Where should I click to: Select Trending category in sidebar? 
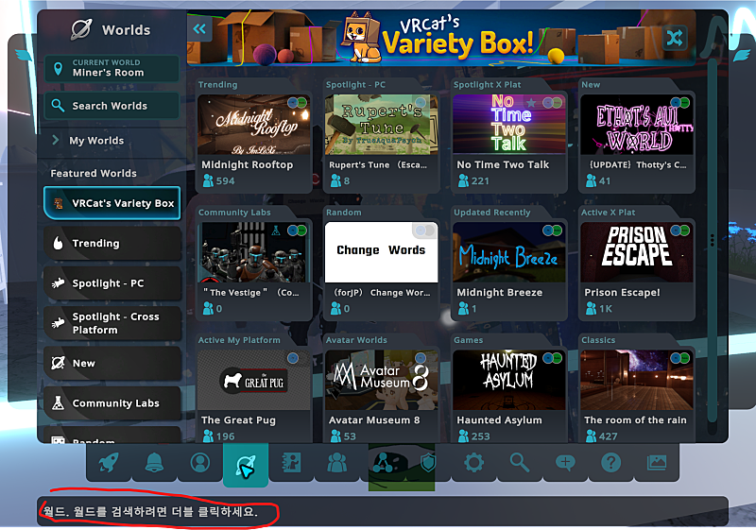[x=112, y=244]
